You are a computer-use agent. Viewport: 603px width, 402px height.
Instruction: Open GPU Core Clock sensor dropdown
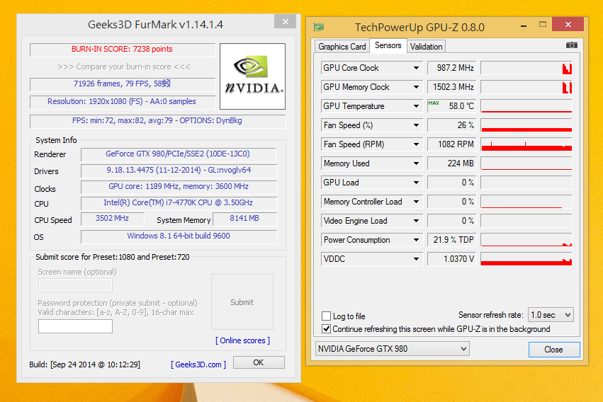[416, 68]
